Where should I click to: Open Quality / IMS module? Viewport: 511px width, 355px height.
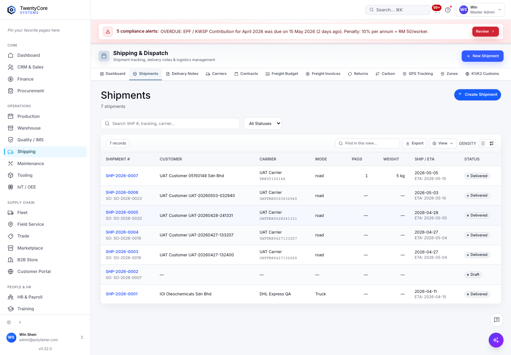pos(45,140)
